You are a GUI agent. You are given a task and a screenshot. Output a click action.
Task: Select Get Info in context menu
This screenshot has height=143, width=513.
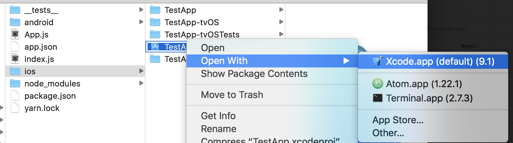coord(218,116)
